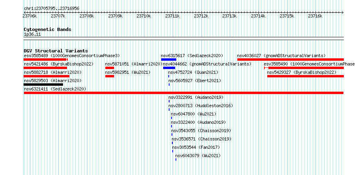Viewport: 355px width, 175px height.
Task: Select the red bar under nsv5982951
Action: 110,76
